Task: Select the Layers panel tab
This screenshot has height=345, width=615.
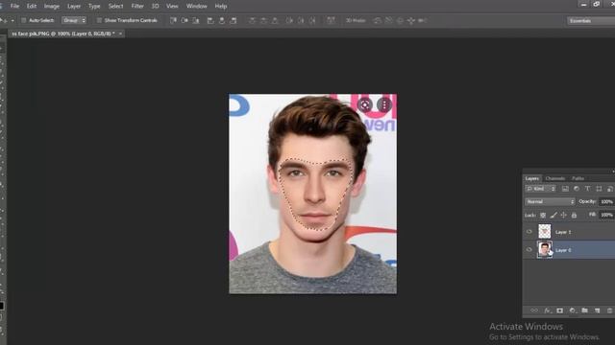Action: pos(532,178)
